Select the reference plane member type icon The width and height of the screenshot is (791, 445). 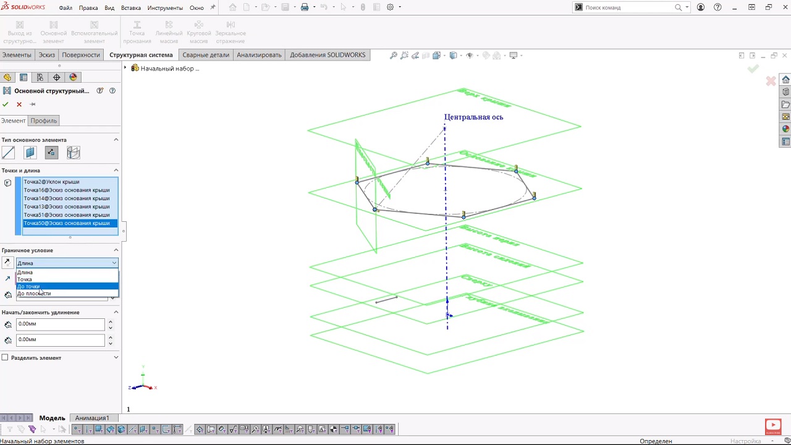click(x=30, y=153)
